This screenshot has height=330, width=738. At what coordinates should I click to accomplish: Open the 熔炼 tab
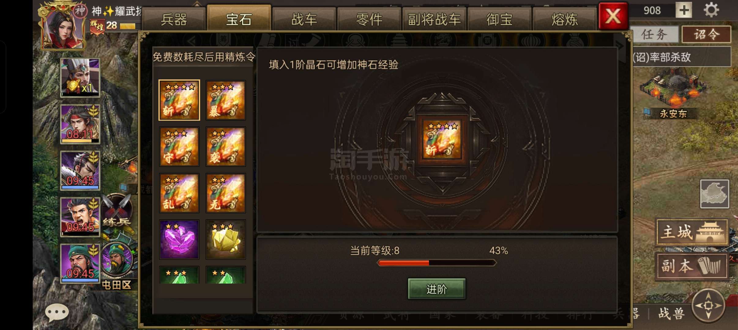click(565, 19)
